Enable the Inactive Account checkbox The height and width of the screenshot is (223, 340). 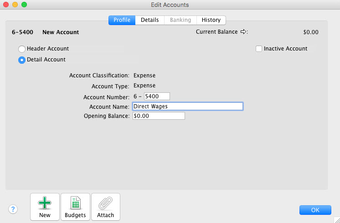pyautogui.click(x=259, y=49)
